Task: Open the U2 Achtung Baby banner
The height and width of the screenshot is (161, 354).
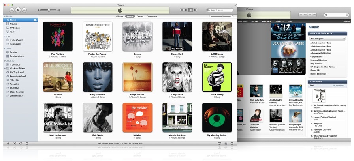Action: tap(288, 32)
